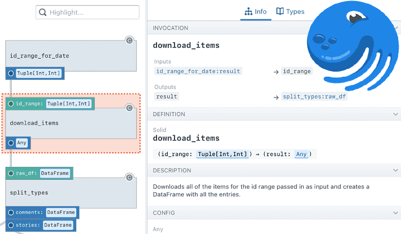Click the INVOCATION section header

click(x=274, y=28)
